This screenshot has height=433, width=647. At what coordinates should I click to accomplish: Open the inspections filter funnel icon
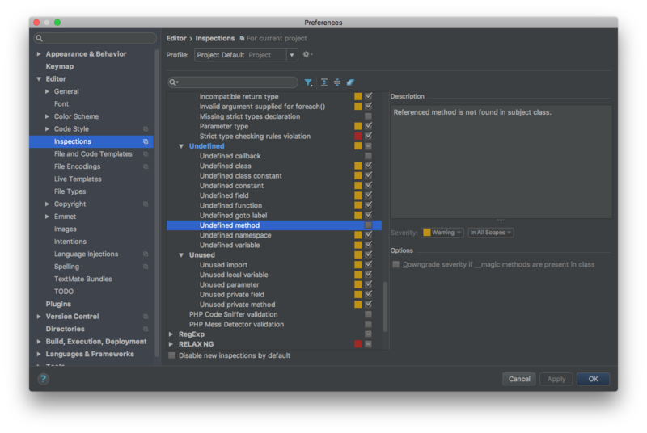pos(308,82)
